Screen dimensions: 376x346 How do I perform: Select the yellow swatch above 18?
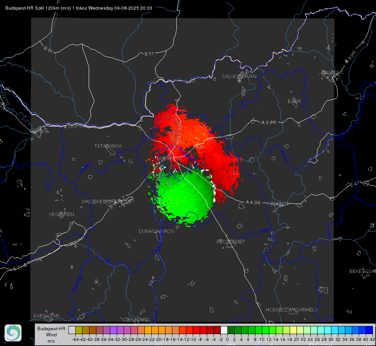[293, 330]
